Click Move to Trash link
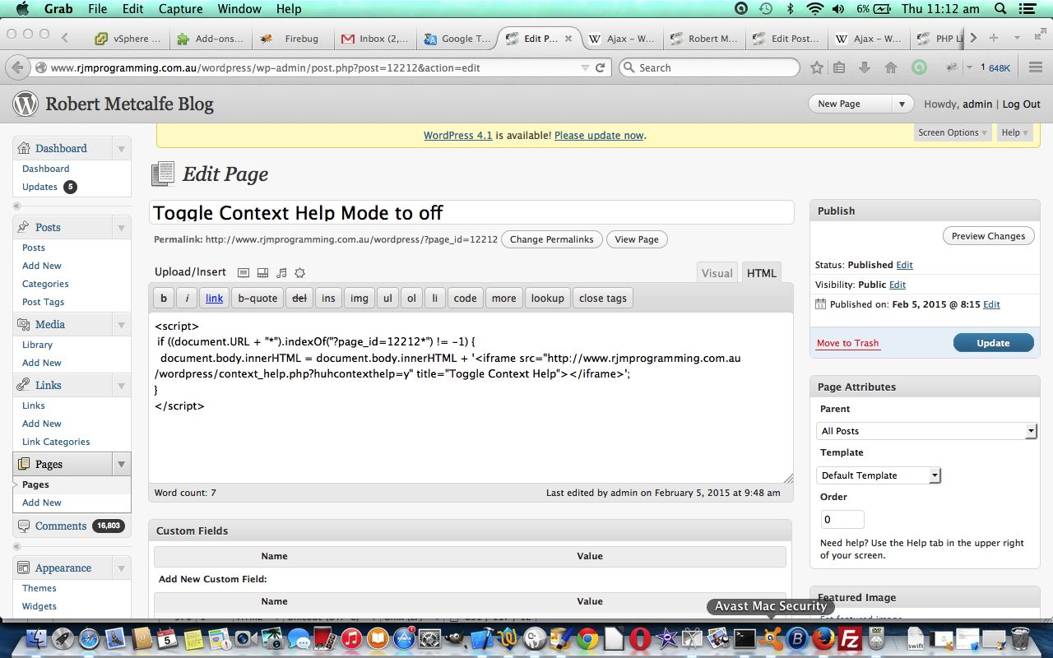This screenshot has height=658, width=1053. click(847, 343)
